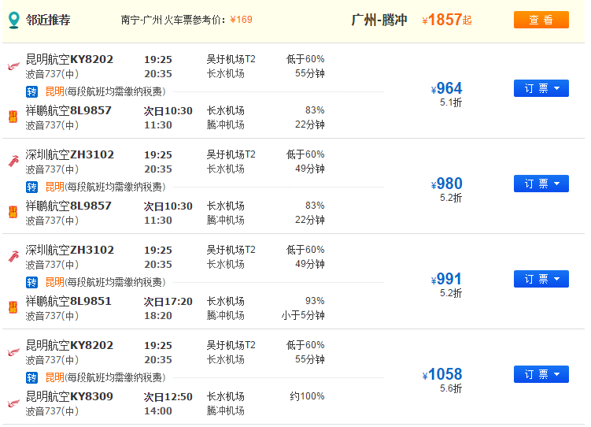This screenshot has height=427, width=591.
Task: Click flight 昆明航空KY8309
Action: (69, 396)
